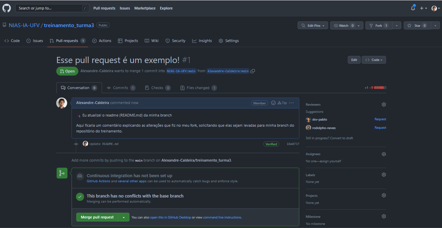Open the Alexandre-Caldeira author link in comment
This screenshot has width=442, height=228.
tap(93, 103)
